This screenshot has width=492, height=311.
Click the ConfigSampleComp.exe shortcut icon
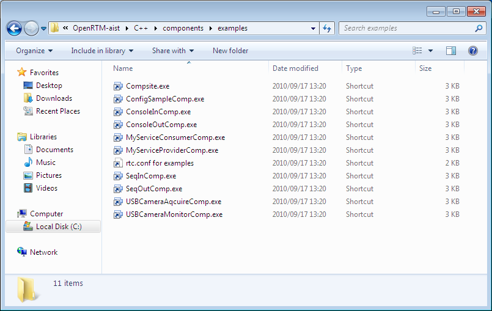(118, 99)
